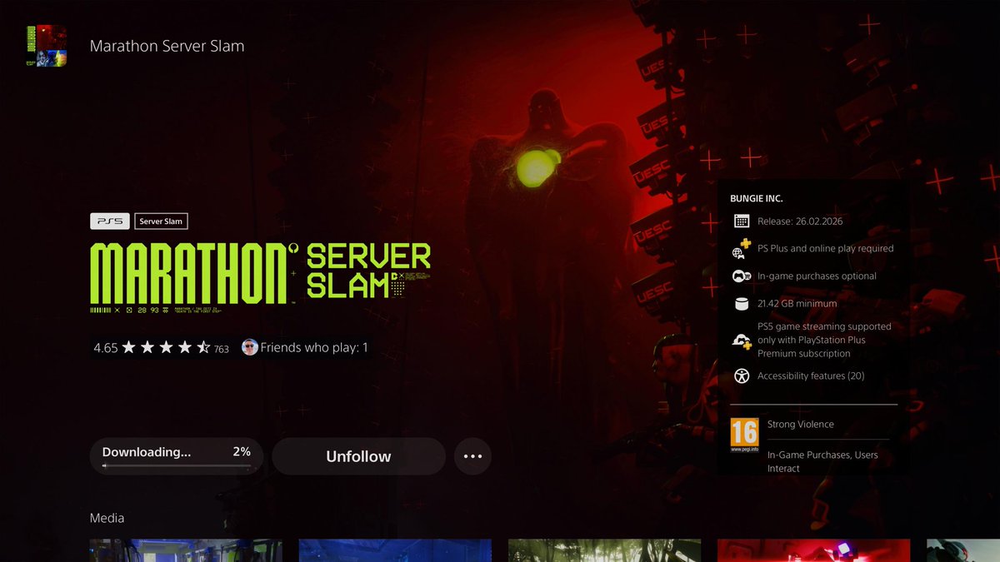The image size is (1000, 562).
Task: Click 21.42 GB minimum text
Action: click(797, 304)
